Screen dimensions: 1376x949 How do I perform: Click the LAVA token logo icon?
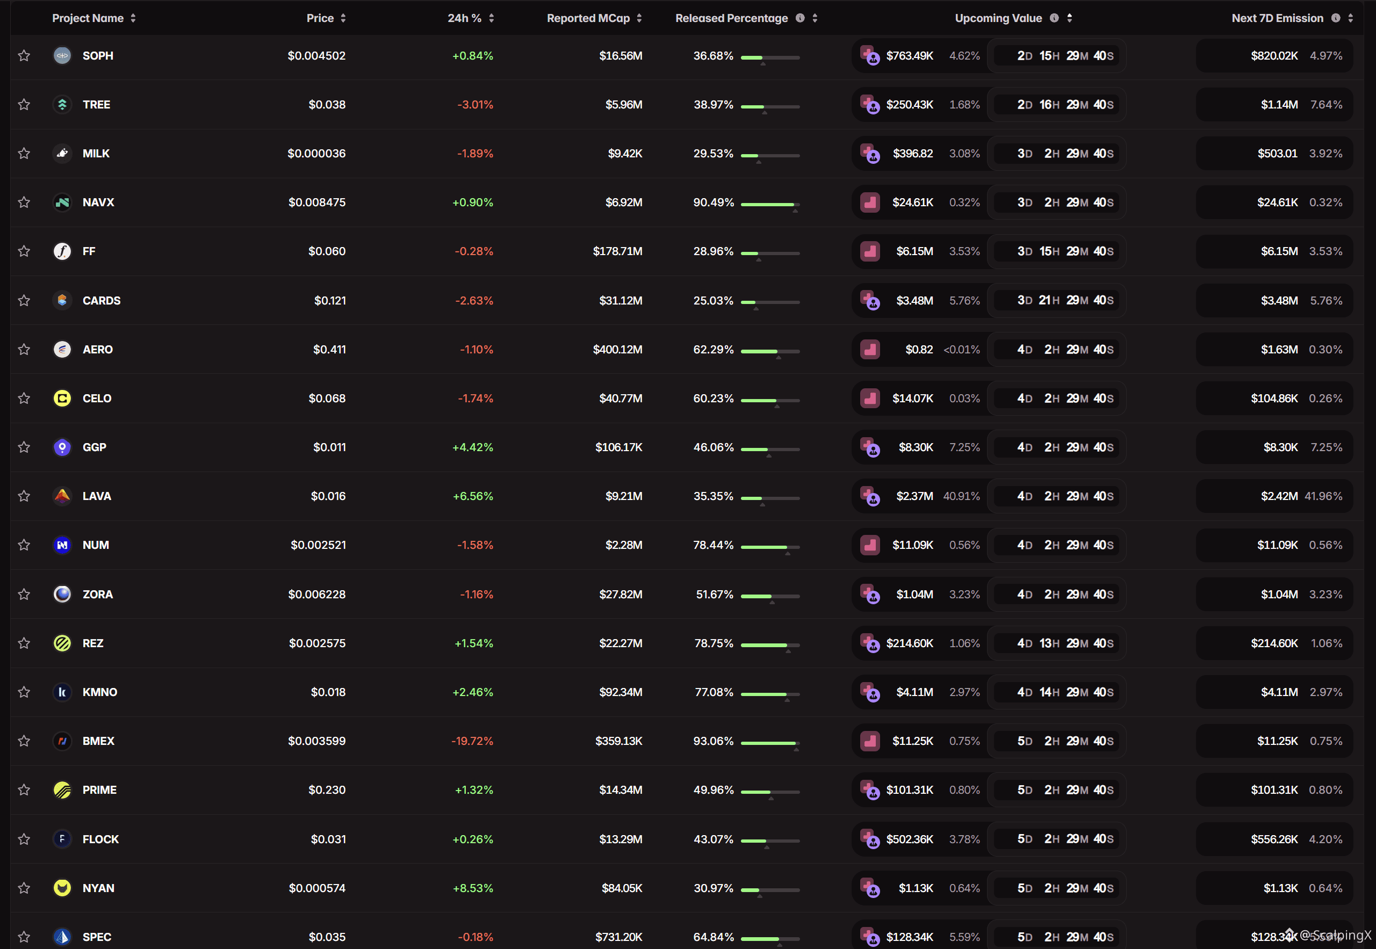point(62,496)
